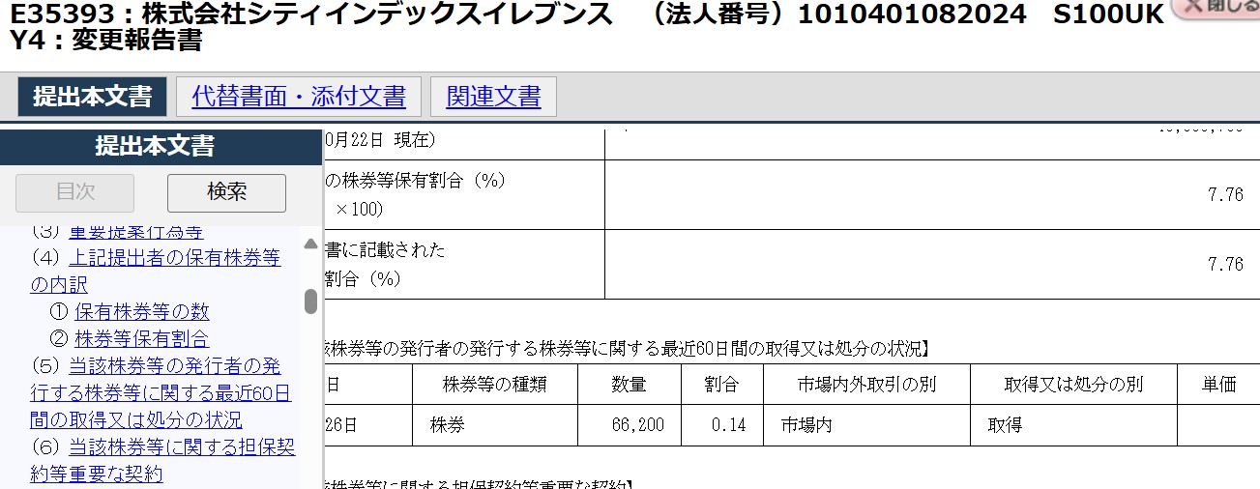Click the disabled 目次 button

pos(75,192)
